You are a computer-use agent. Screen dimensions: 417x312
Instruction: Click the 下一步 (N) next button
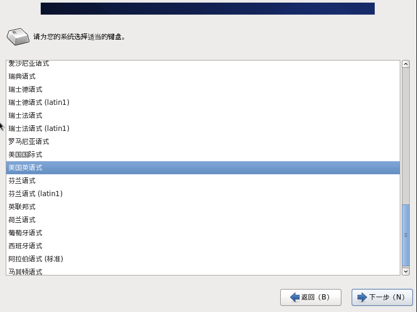tap(382, 297)
